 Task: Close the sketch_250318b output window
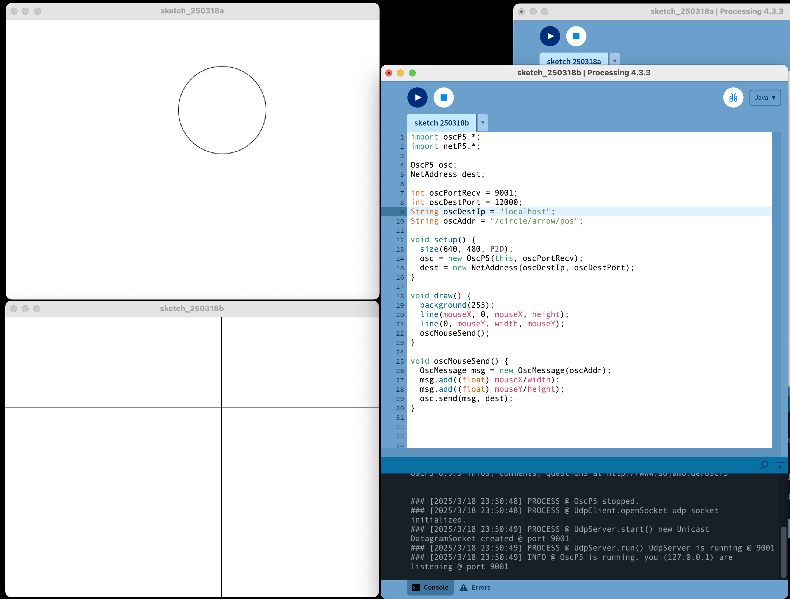(x=13, y=309)
